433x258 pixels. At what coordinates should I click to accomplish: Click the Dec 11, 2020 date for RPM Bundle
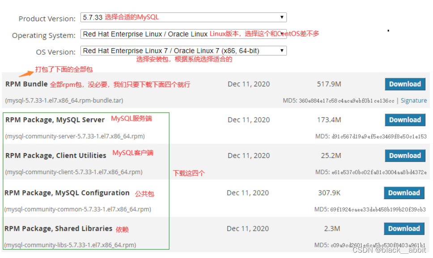(248, 84)
